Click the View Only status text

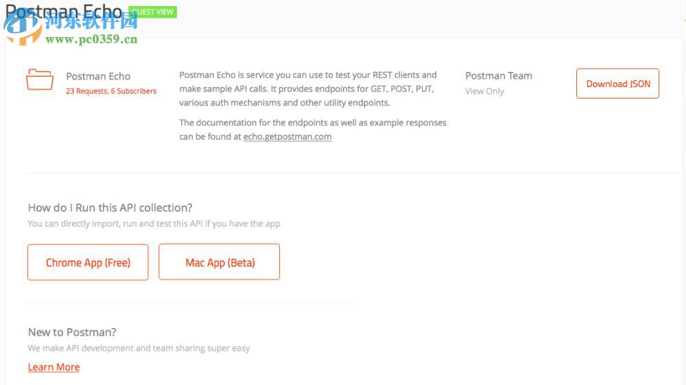(484, 91)
